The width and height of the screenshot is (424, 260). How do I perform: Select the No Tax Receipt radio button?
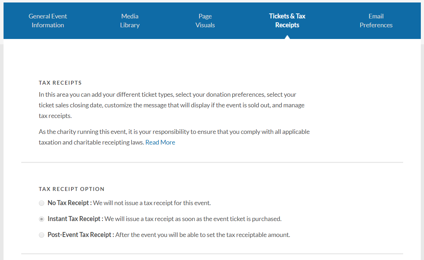[x=42, y=203]
